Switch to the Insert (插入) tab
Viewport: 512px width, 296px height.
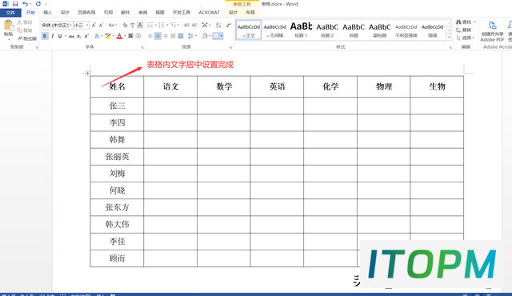[x=48, y=13]
